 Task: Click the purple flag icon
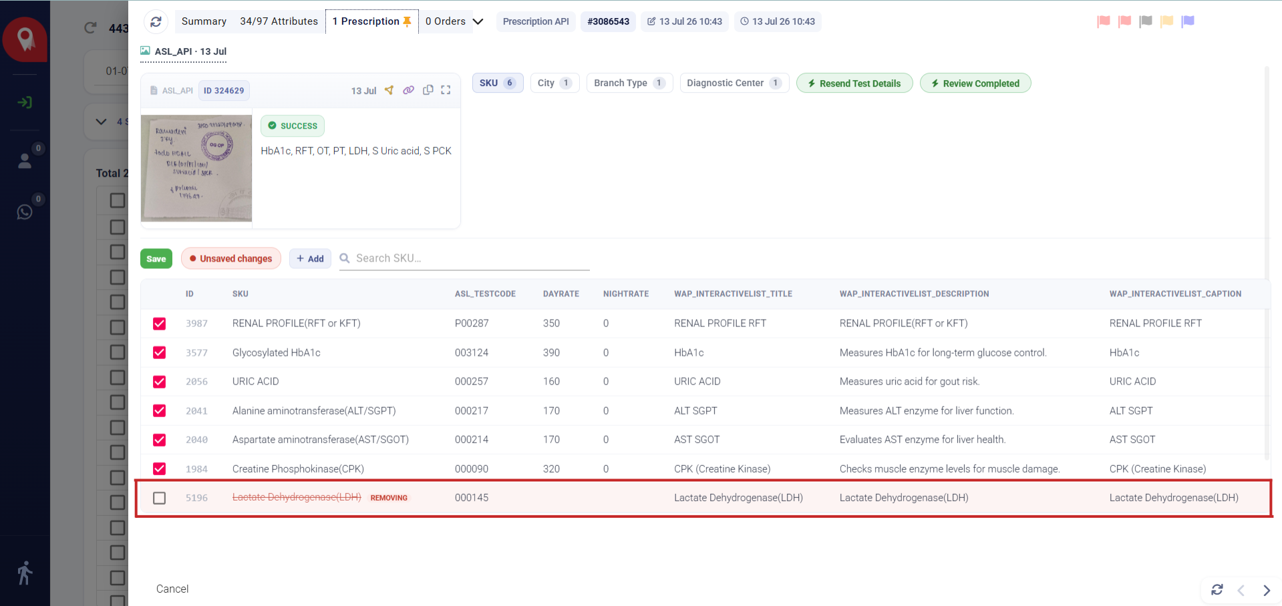coord(1188,21)
